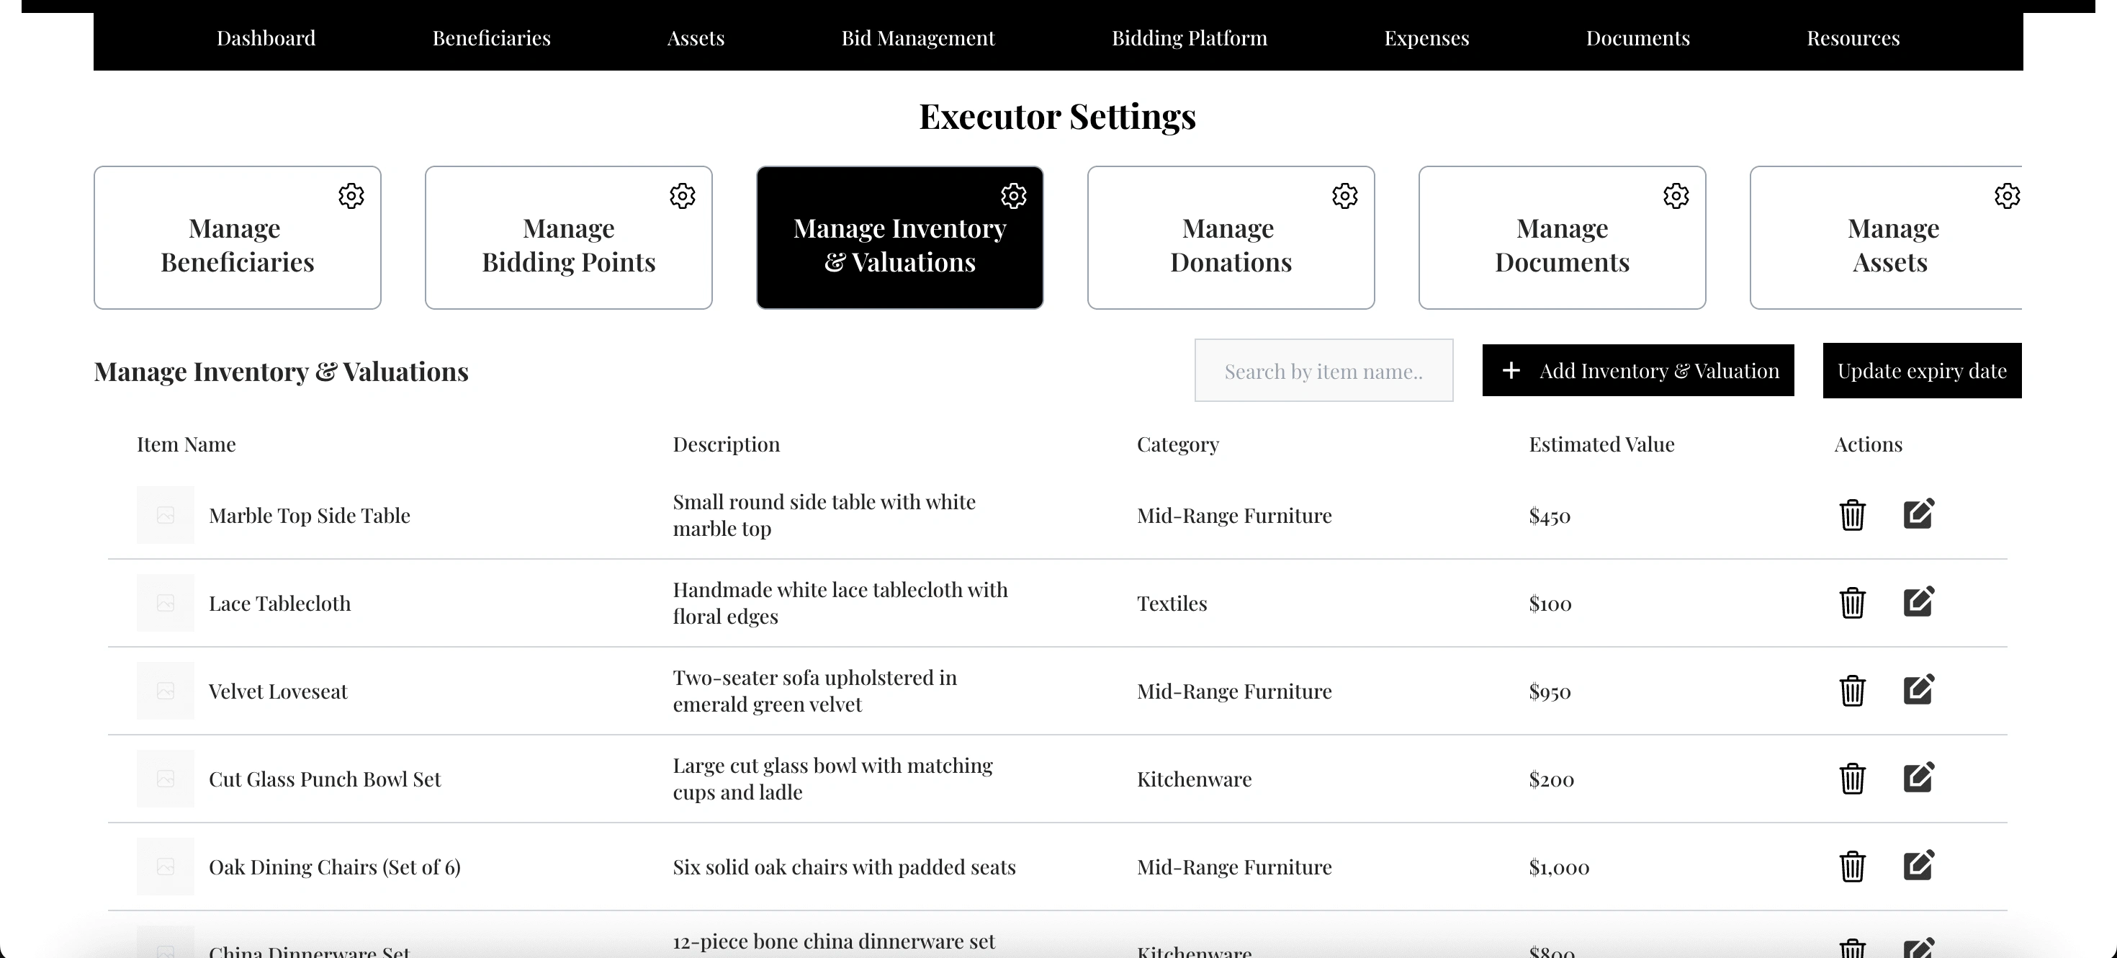
Task: Open Beneficiaries navigation item
Action: pos(491,38)
